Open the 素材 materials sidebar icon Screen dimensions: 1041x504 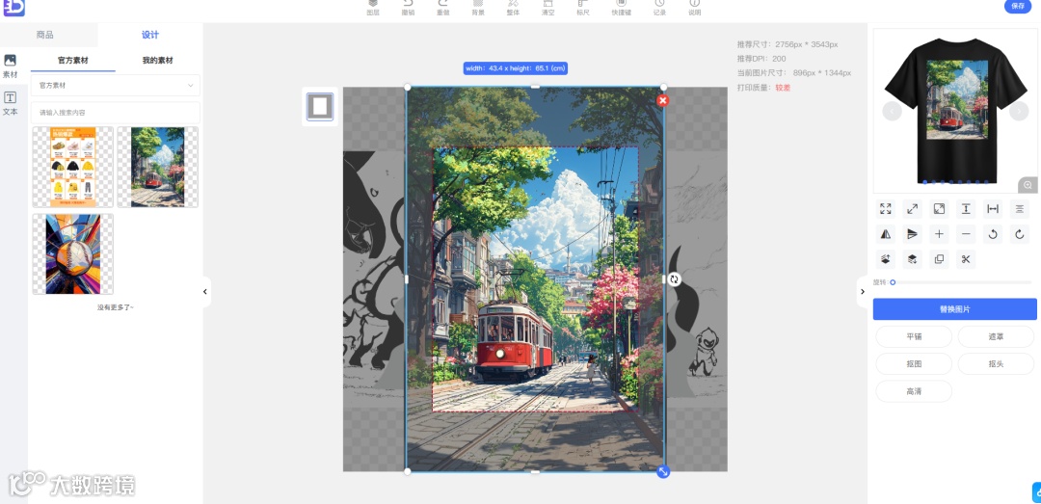[10, 66]
